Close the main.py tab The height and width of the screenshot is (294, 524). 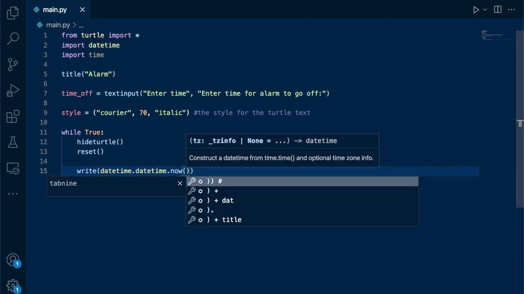[x=82, y=10]
